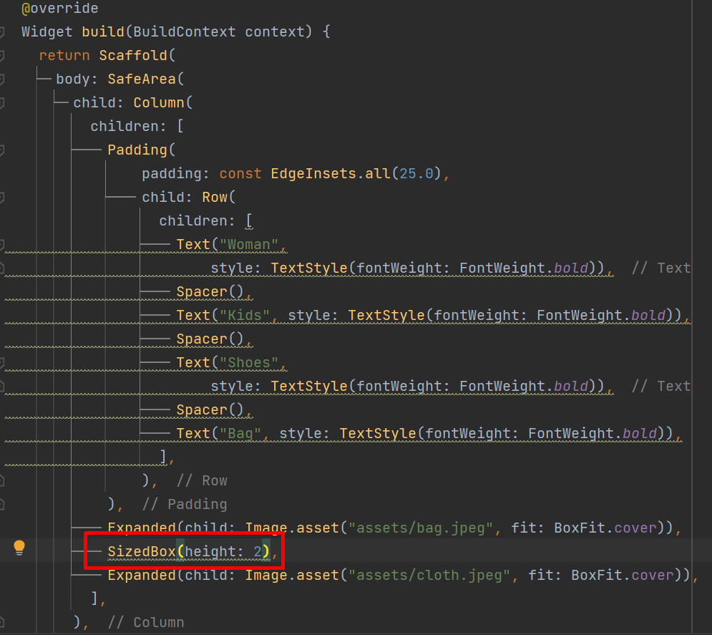Click the "Woman" string literal

[249, 244]
